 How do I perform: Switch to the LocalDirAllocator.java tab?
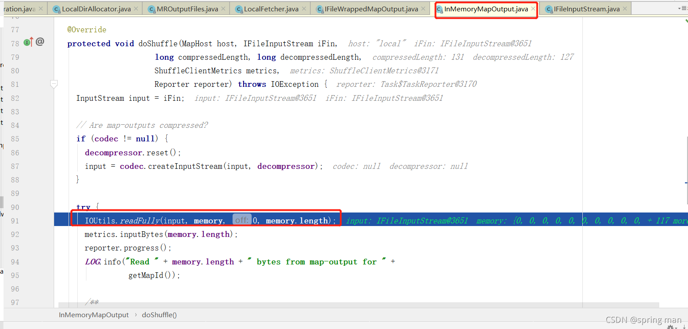coord(96,9)
